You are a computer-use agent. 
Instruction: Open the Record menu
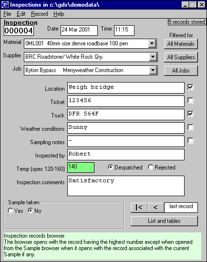(40, 14)
